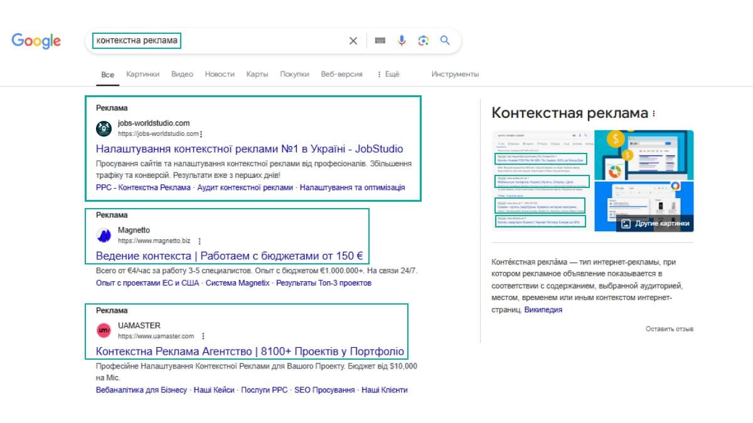Select the Все tab

pos(108,75)
